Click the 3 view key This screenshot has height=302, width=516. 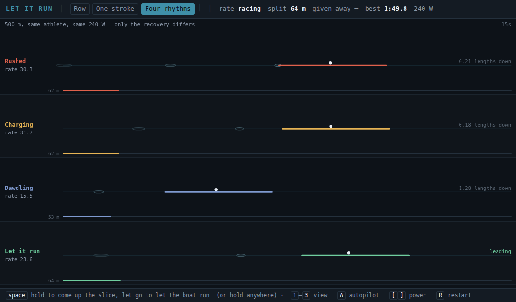point(306,295)
